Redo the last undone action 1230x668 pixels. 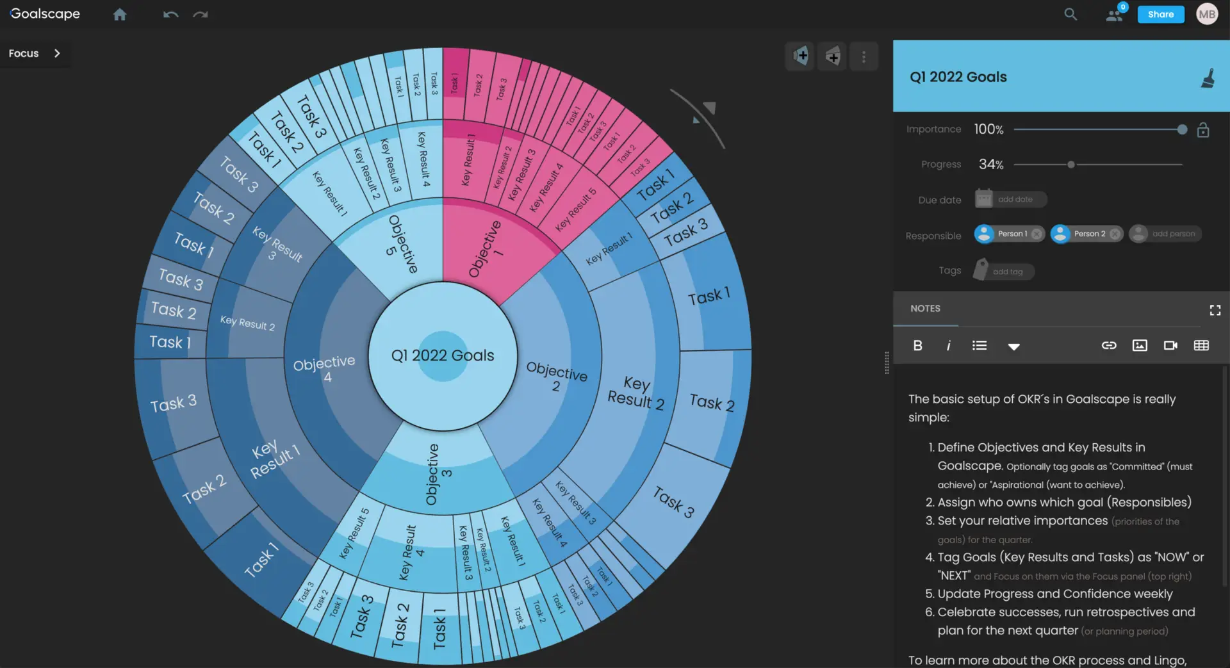pyautogui.click(x=201, y=15)
